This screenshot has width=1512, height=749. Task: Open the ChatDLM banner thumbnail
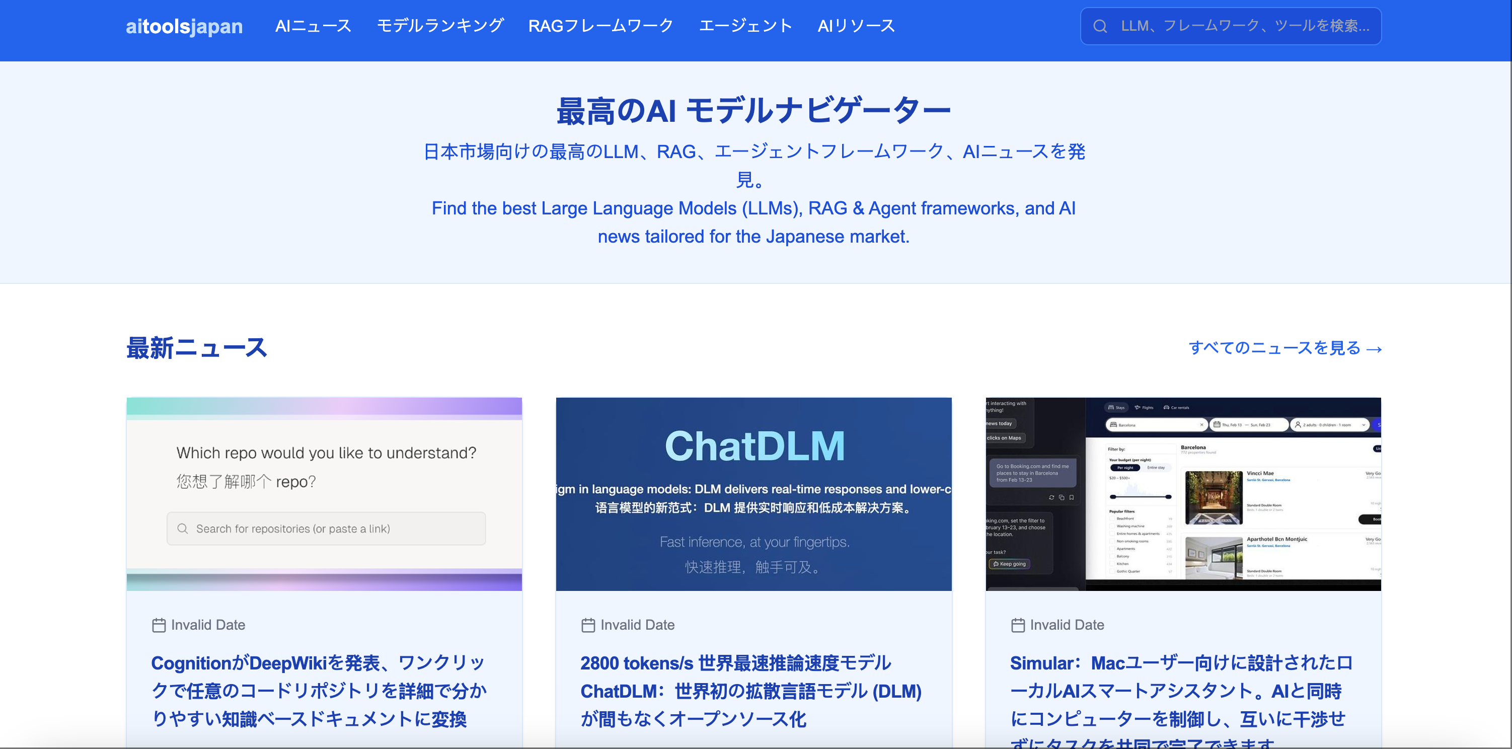[x=753, y=494]
